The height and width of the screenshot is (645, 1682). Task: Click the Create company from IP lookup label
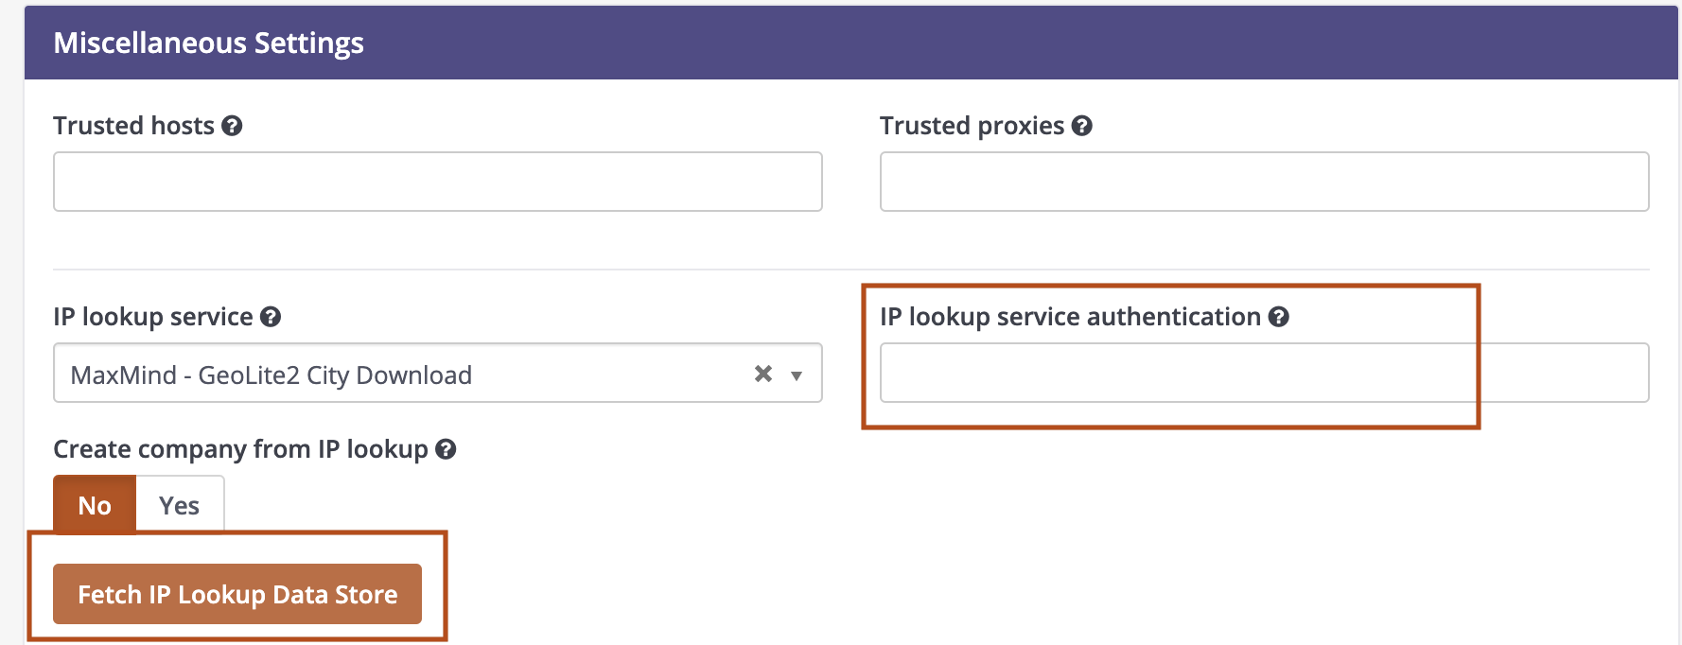click(240, 449)
